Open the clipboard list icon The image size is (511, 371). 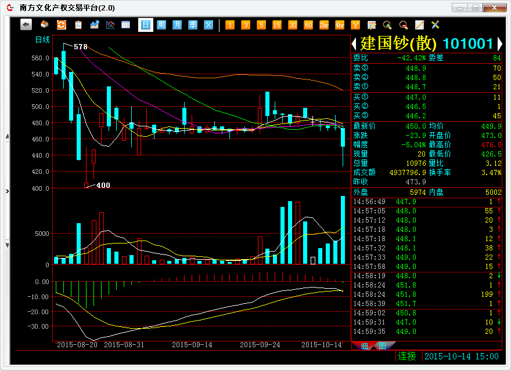point(78,24)
